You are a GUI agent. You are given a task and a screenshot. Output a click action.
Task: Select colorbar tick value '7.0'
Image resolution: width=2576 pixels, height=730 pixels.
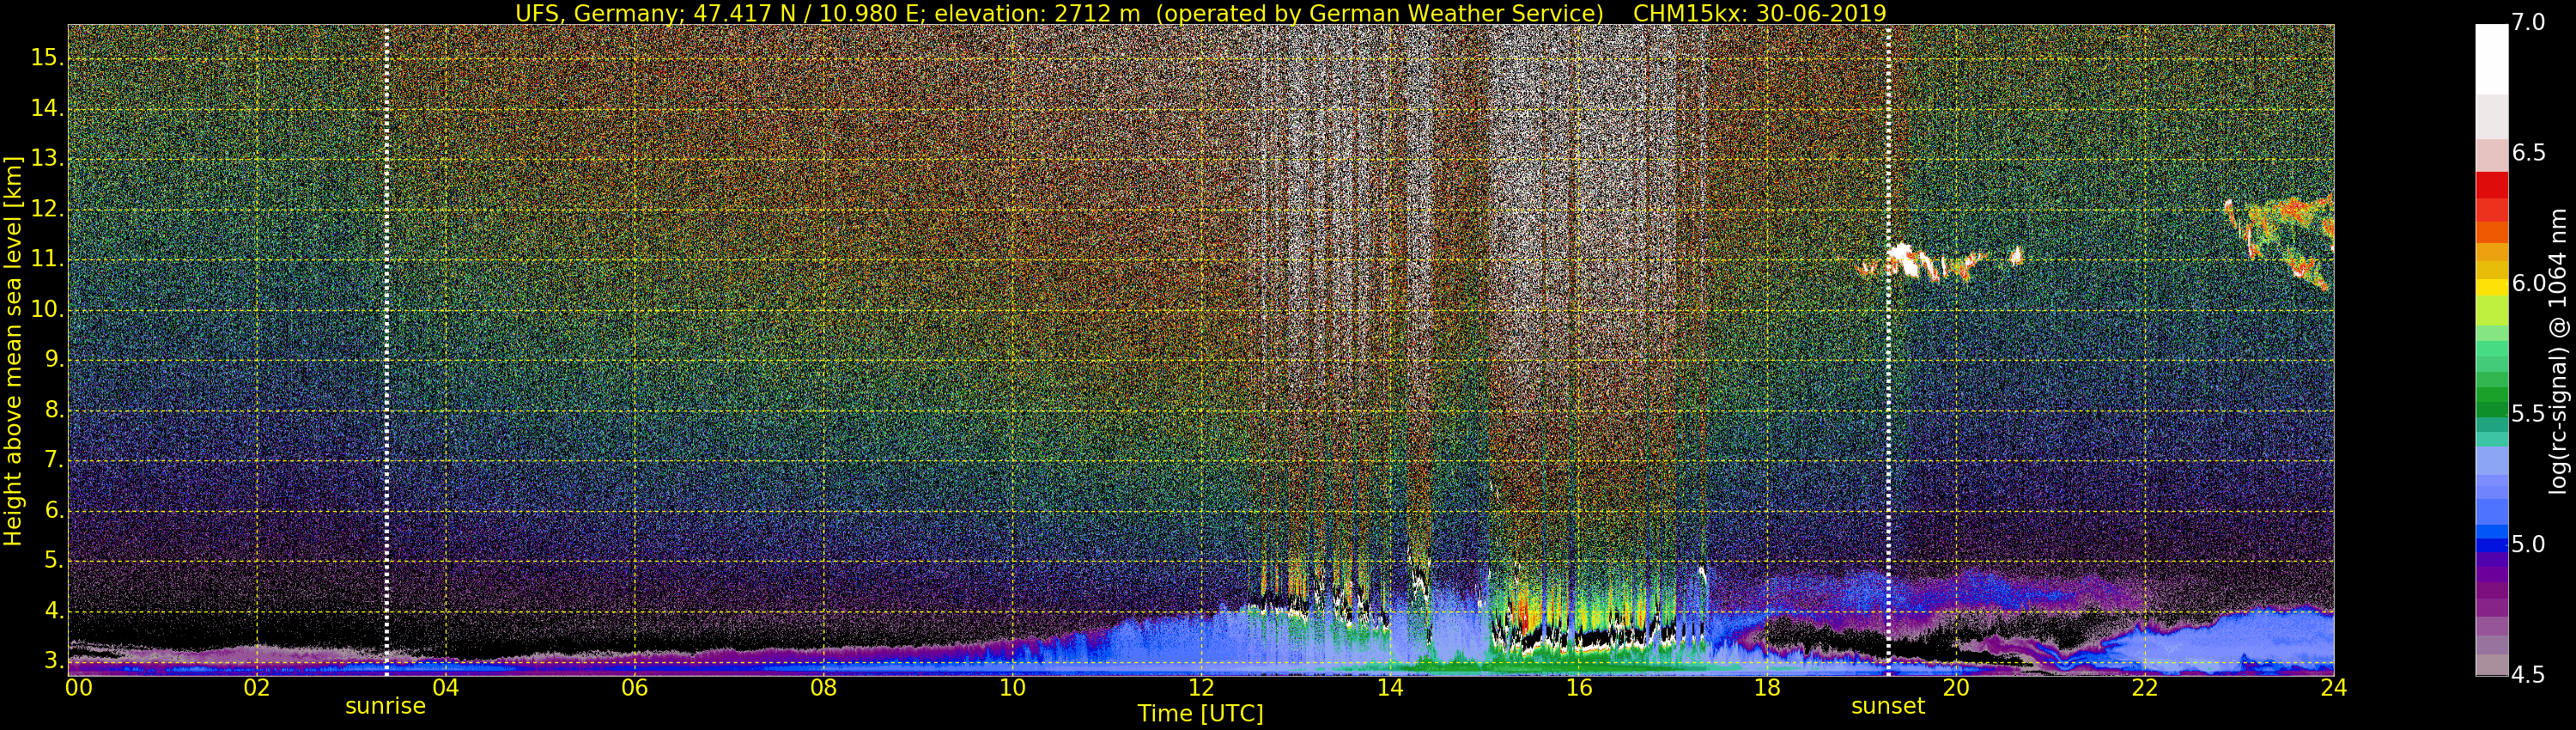(x=2528, y=22)
